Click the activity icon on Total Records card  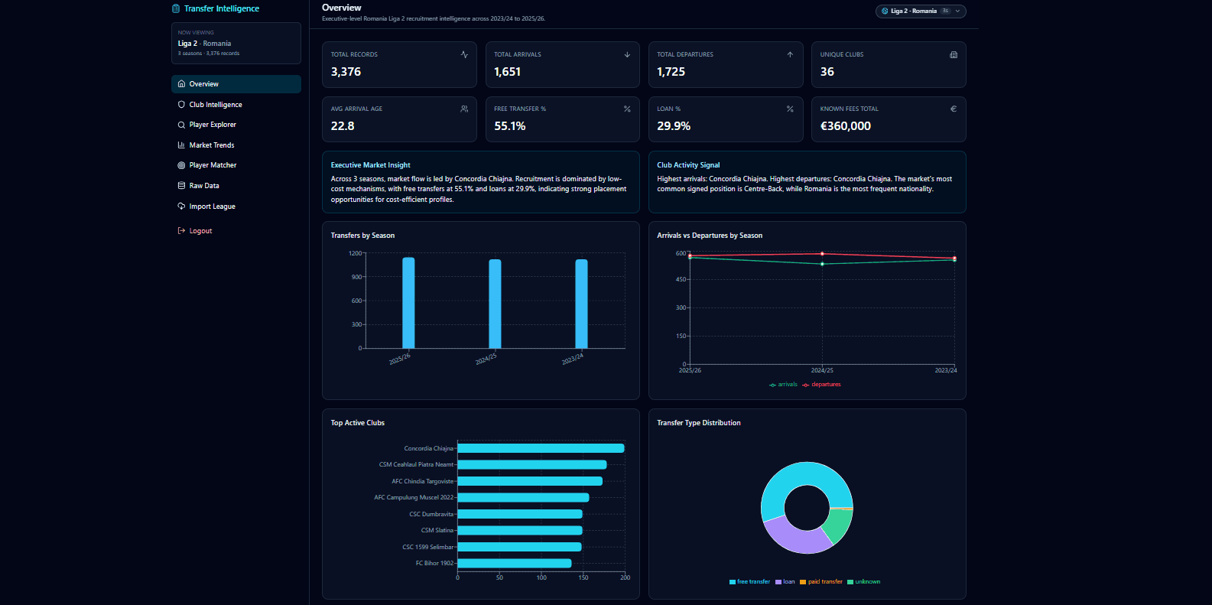coord(464,54)
